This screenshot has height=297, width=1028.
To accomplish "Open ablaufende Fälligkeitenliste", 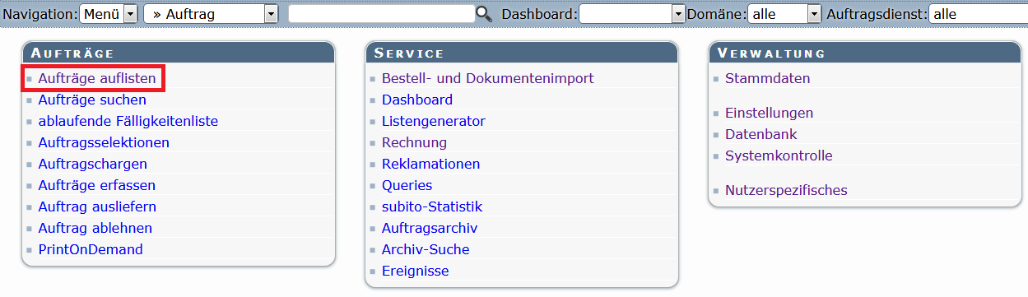I will 128,121.
